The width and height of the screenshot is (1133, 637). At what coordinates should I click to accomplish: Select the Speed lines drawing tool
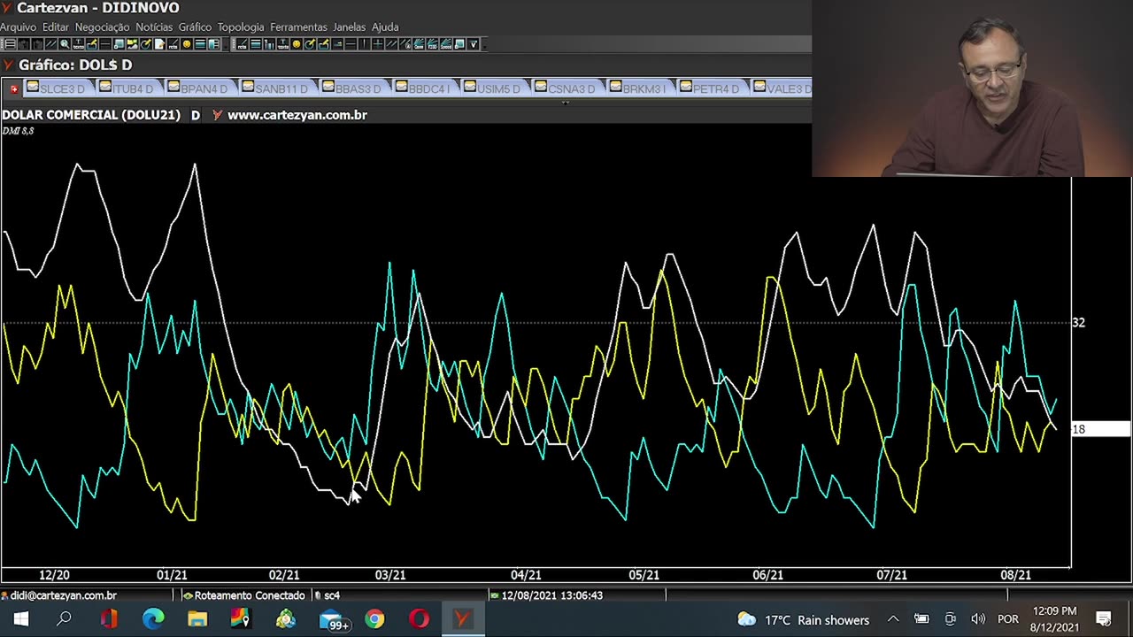446,44
